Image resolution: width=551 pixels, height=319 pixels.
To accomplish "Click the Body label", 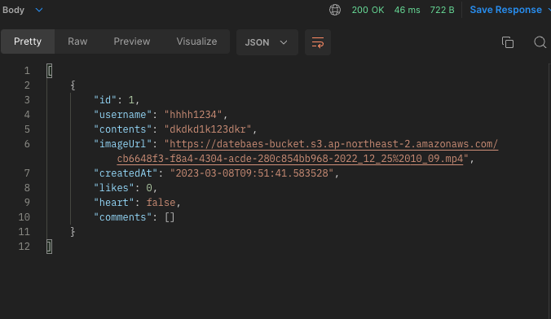I will tap(13, 10).
